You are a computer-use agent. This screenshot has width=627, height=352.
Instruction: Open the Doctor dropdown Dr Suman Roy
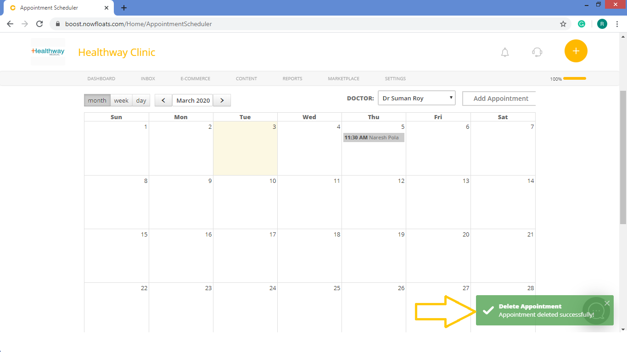click(x=417, y=98)
